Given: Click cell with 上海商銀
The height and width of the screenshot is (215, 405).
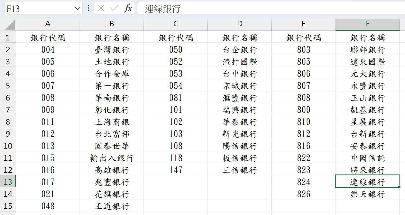Looking at the screenshot, I should pos(112,122).
